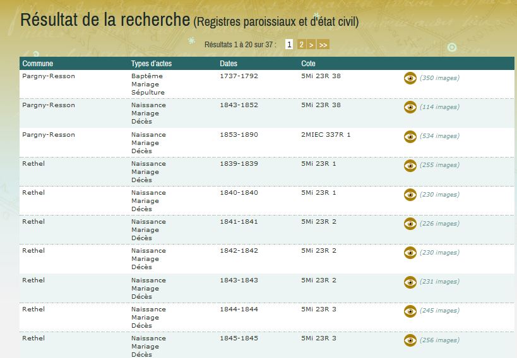Viewport: 517px width, 358px height.
Task: Open the (255 images) link for Rethel
Action: [x=439, y=165]
